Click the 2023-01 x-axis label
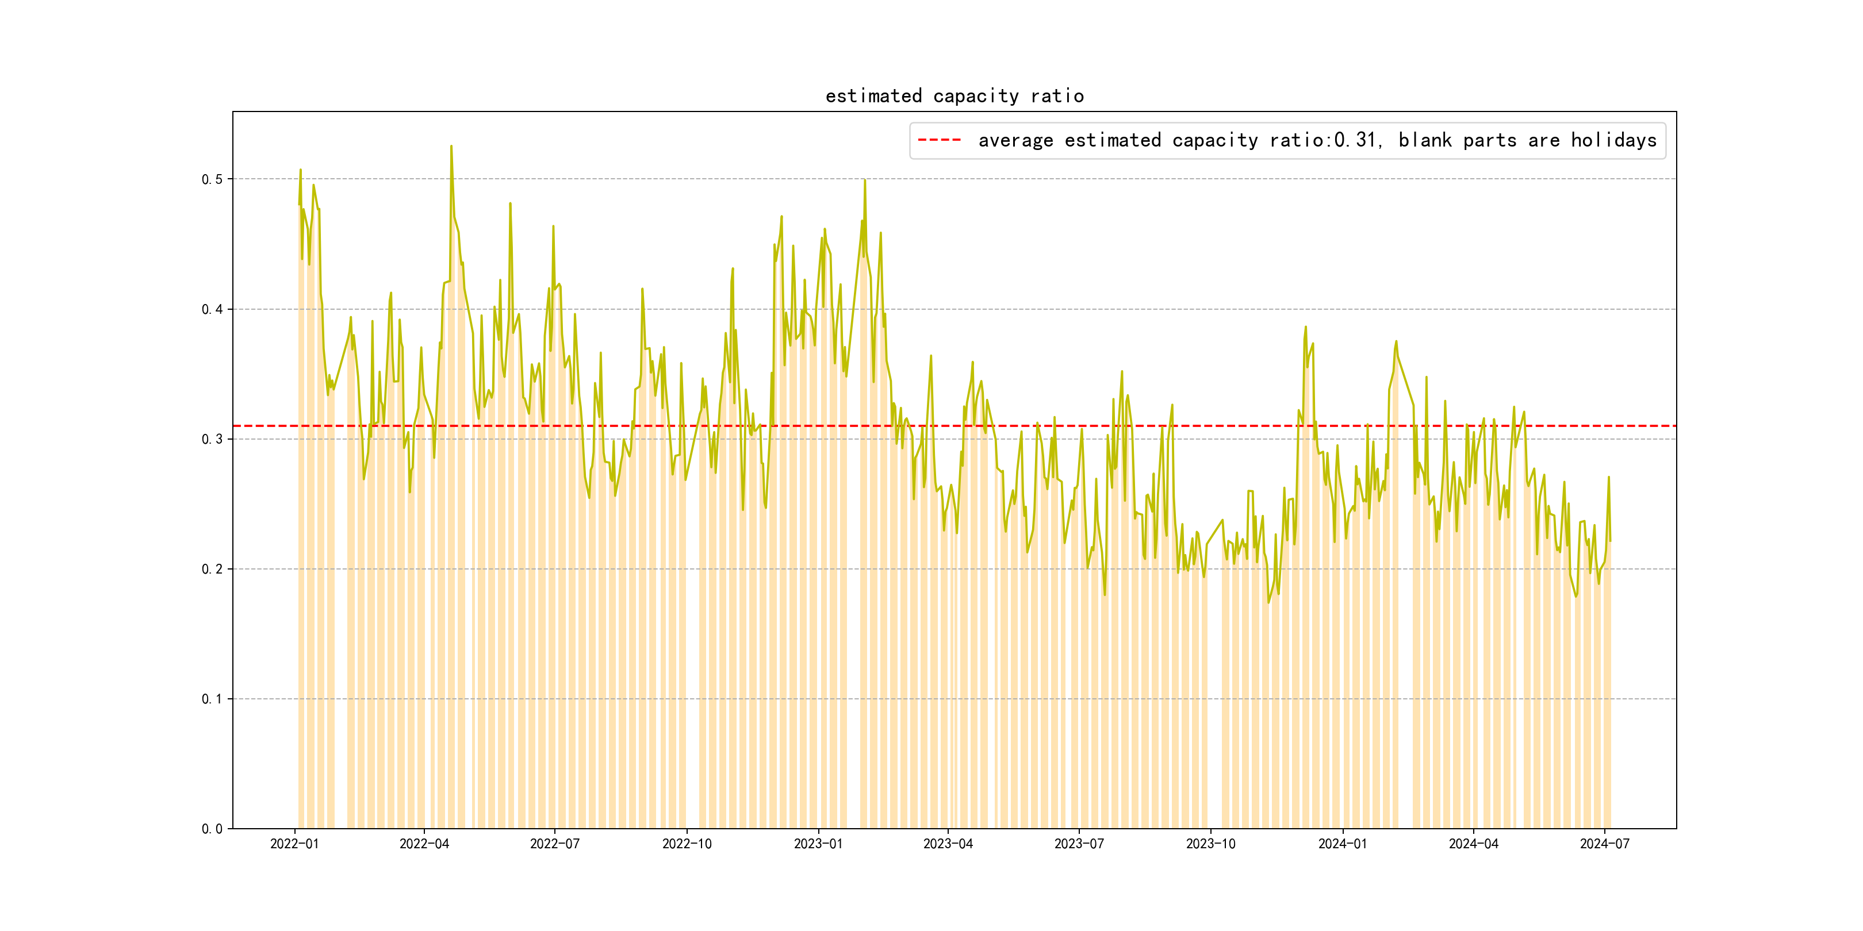 818,844
